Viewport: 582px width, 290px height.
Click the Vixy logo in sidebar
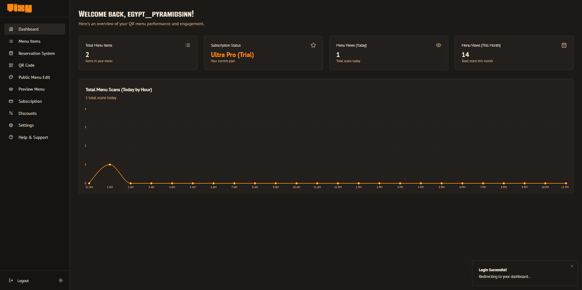[x=19, y=8]
